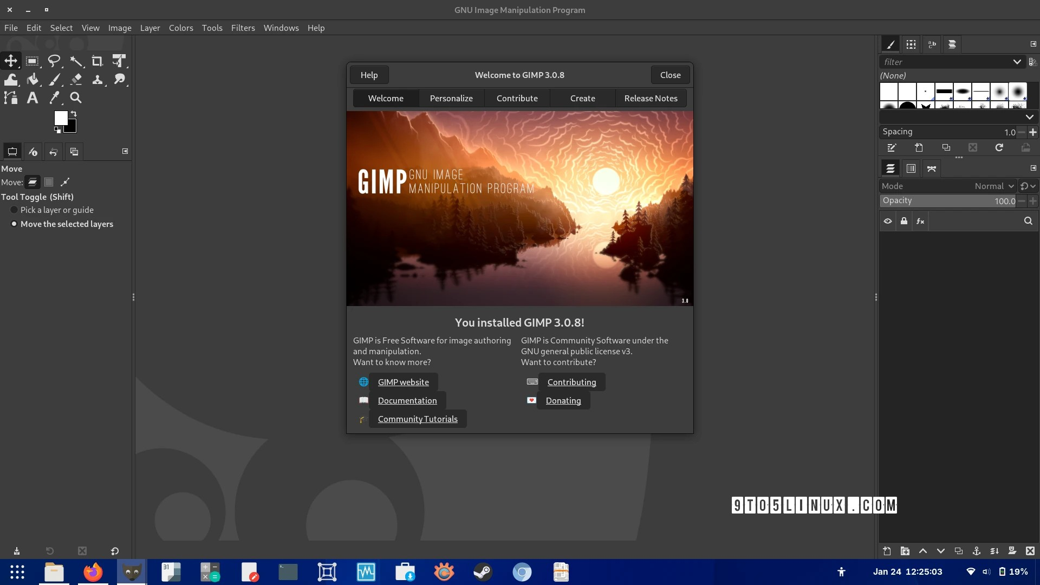
Task: Enable the Pick a layer or guide option
Action: pyautogui.click(x=14, y=210)
